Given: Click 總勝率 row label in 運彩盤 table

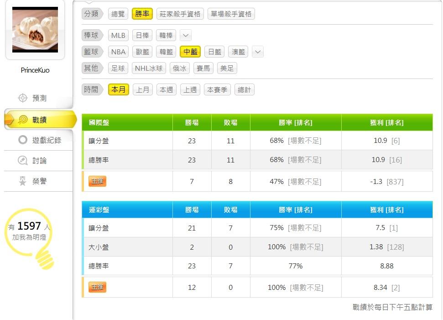Looking at the screenshot, I should 99,266.
